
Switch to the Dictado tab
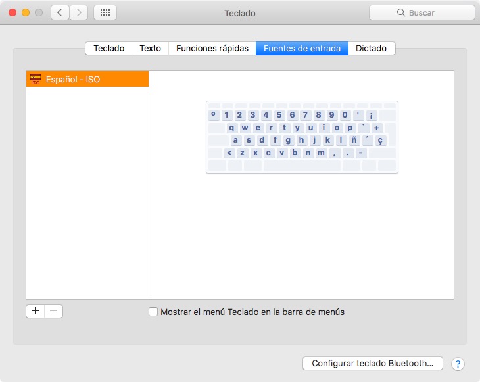(x=371, y=49)
